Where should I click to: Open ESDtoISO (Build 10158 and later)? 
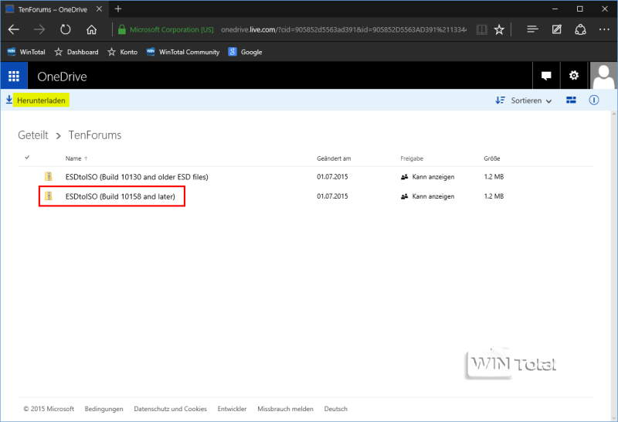120,197
